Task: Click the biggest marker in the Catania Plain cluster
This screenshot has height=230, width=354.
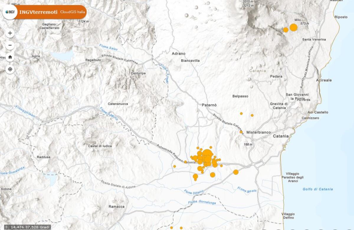Action: (x=207, y=153)
